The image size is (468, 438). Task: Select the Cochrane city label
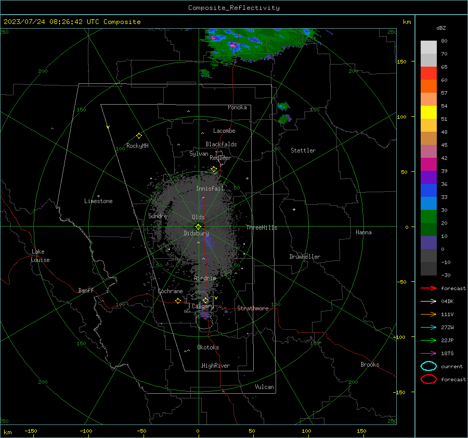pyautogui.click(x=170, y=291)
